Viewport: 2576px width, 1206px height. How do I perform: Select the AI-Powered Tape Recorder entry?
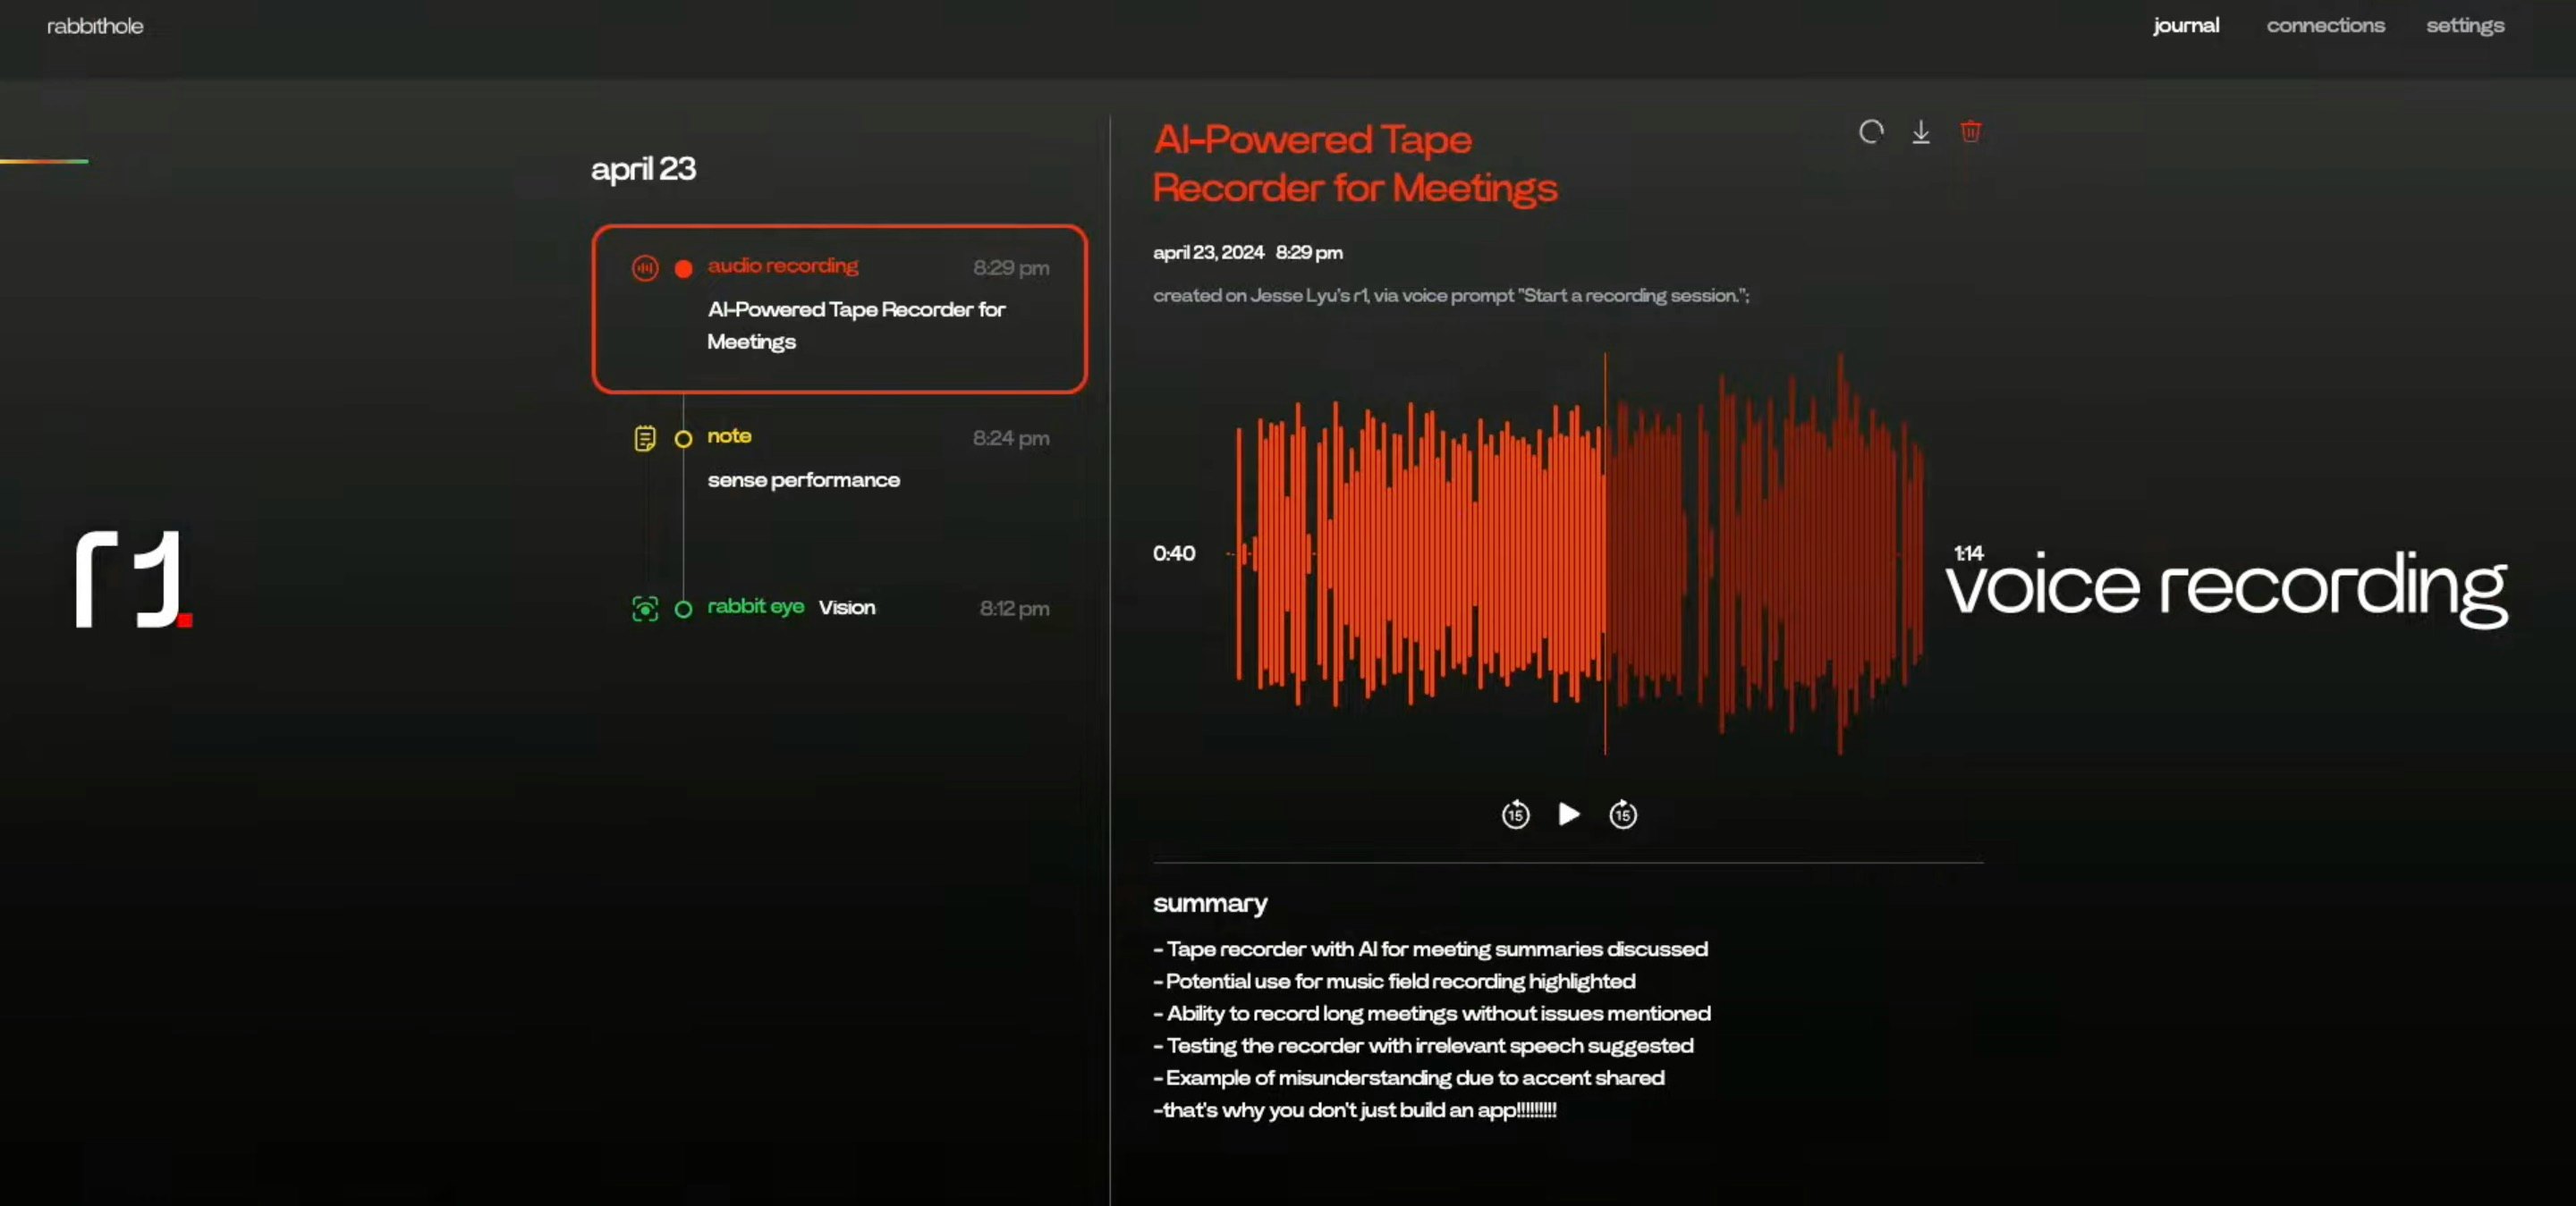pyautogui.click(x=839, y=308)
